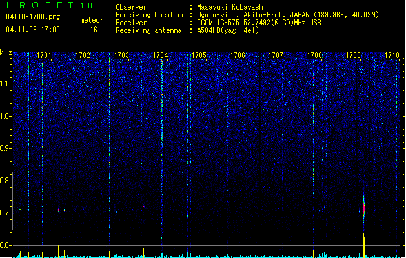Click the 0.9 kHz frequency label
406x258 pixels.
[6, 148]
